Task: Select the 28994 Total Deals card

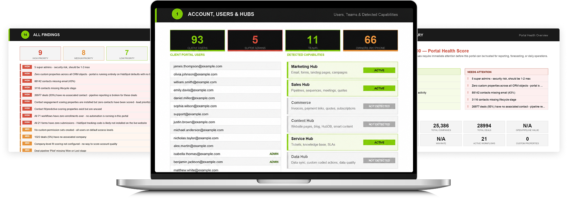Action: tap(484, 127)
